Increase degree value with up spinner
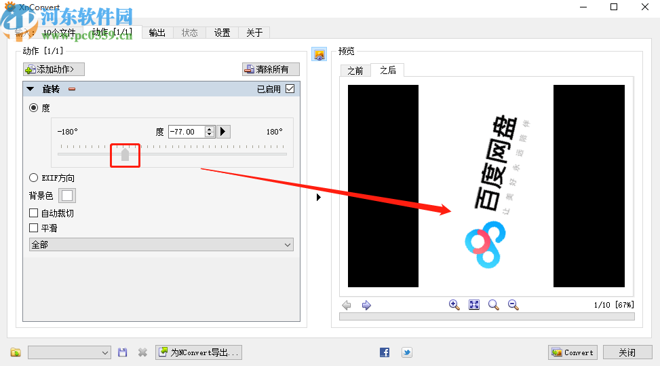 209,128
